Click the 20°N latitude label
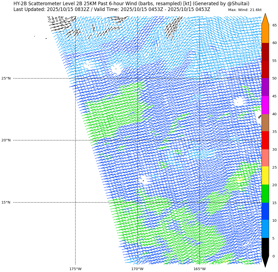 (6, 140)
